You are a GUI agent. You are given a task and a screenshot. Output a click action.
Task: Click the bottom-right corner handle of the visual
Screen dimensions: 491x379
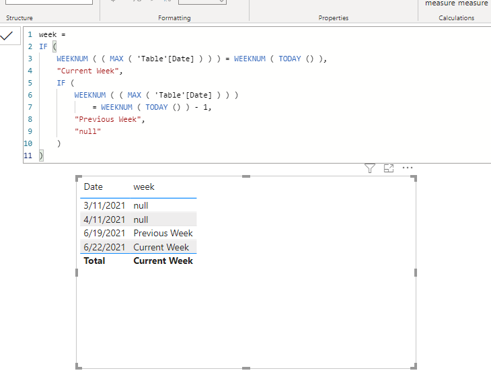tap(414, 366)
